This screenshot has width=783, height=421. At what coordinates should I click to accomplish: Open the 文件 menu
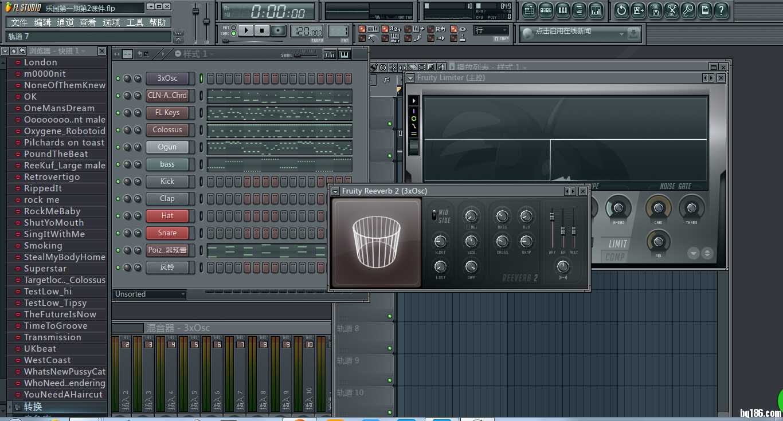[19, 22]
